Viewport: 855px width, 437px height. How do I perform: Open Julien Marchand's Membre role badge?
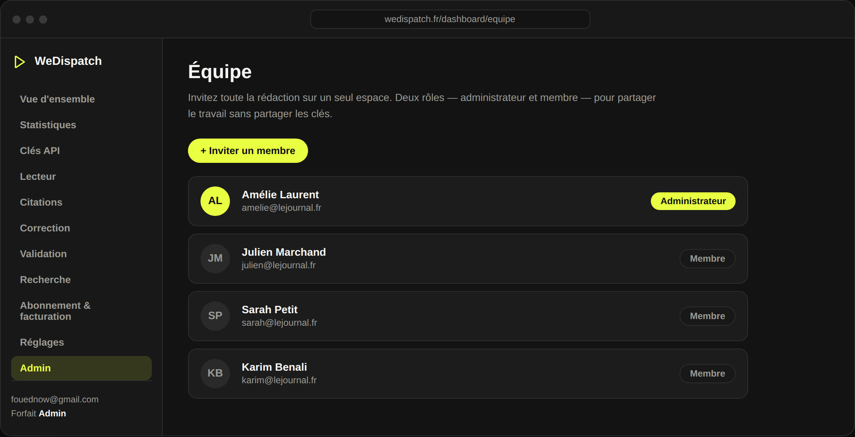[707, 258]
